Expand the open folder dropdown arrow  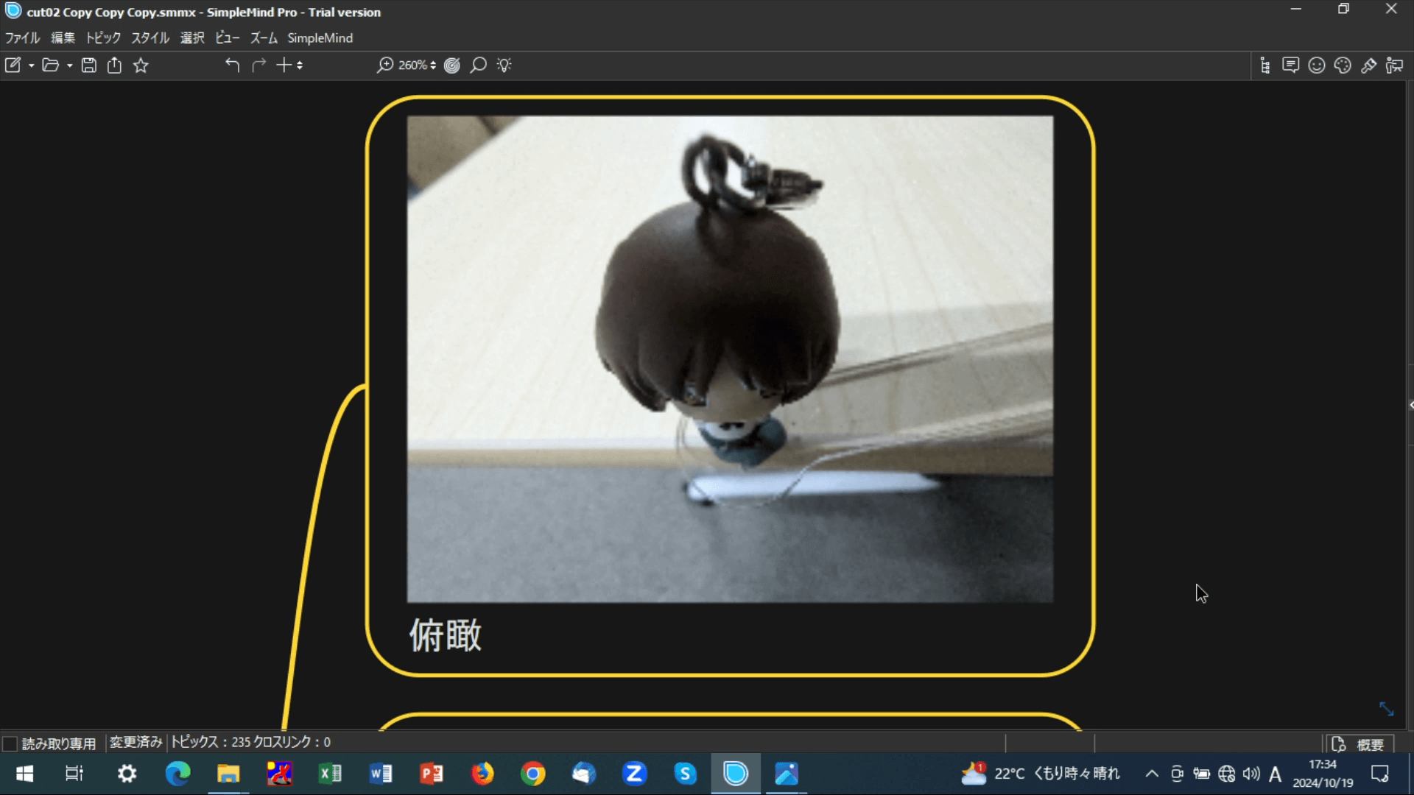(69, 66)
